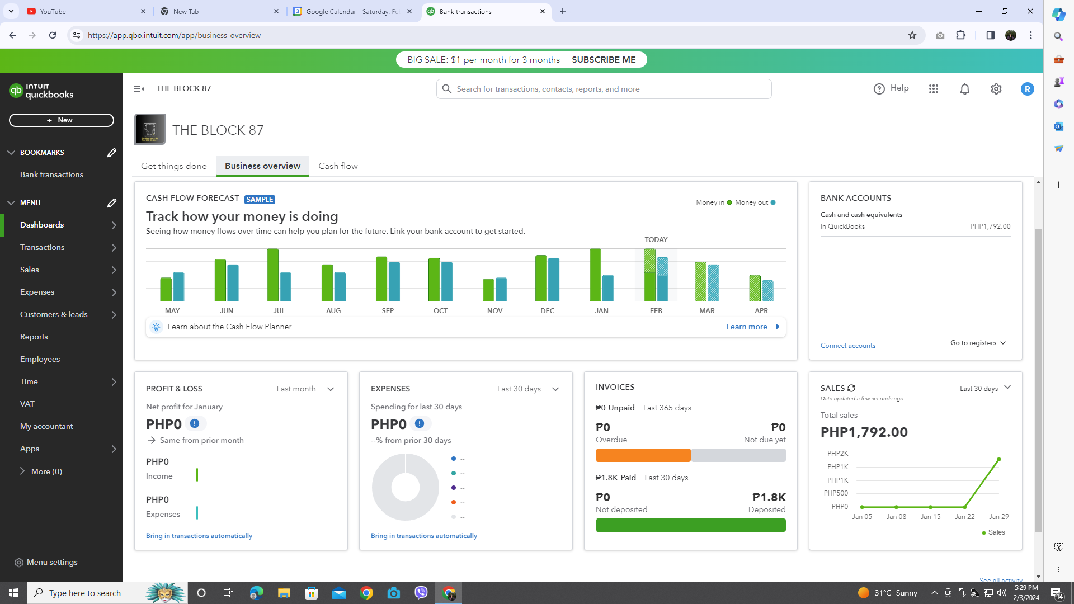Click Profit & Loss info icon
The height and width of the screenshot is (604, 1074).
tap(195, 424)
